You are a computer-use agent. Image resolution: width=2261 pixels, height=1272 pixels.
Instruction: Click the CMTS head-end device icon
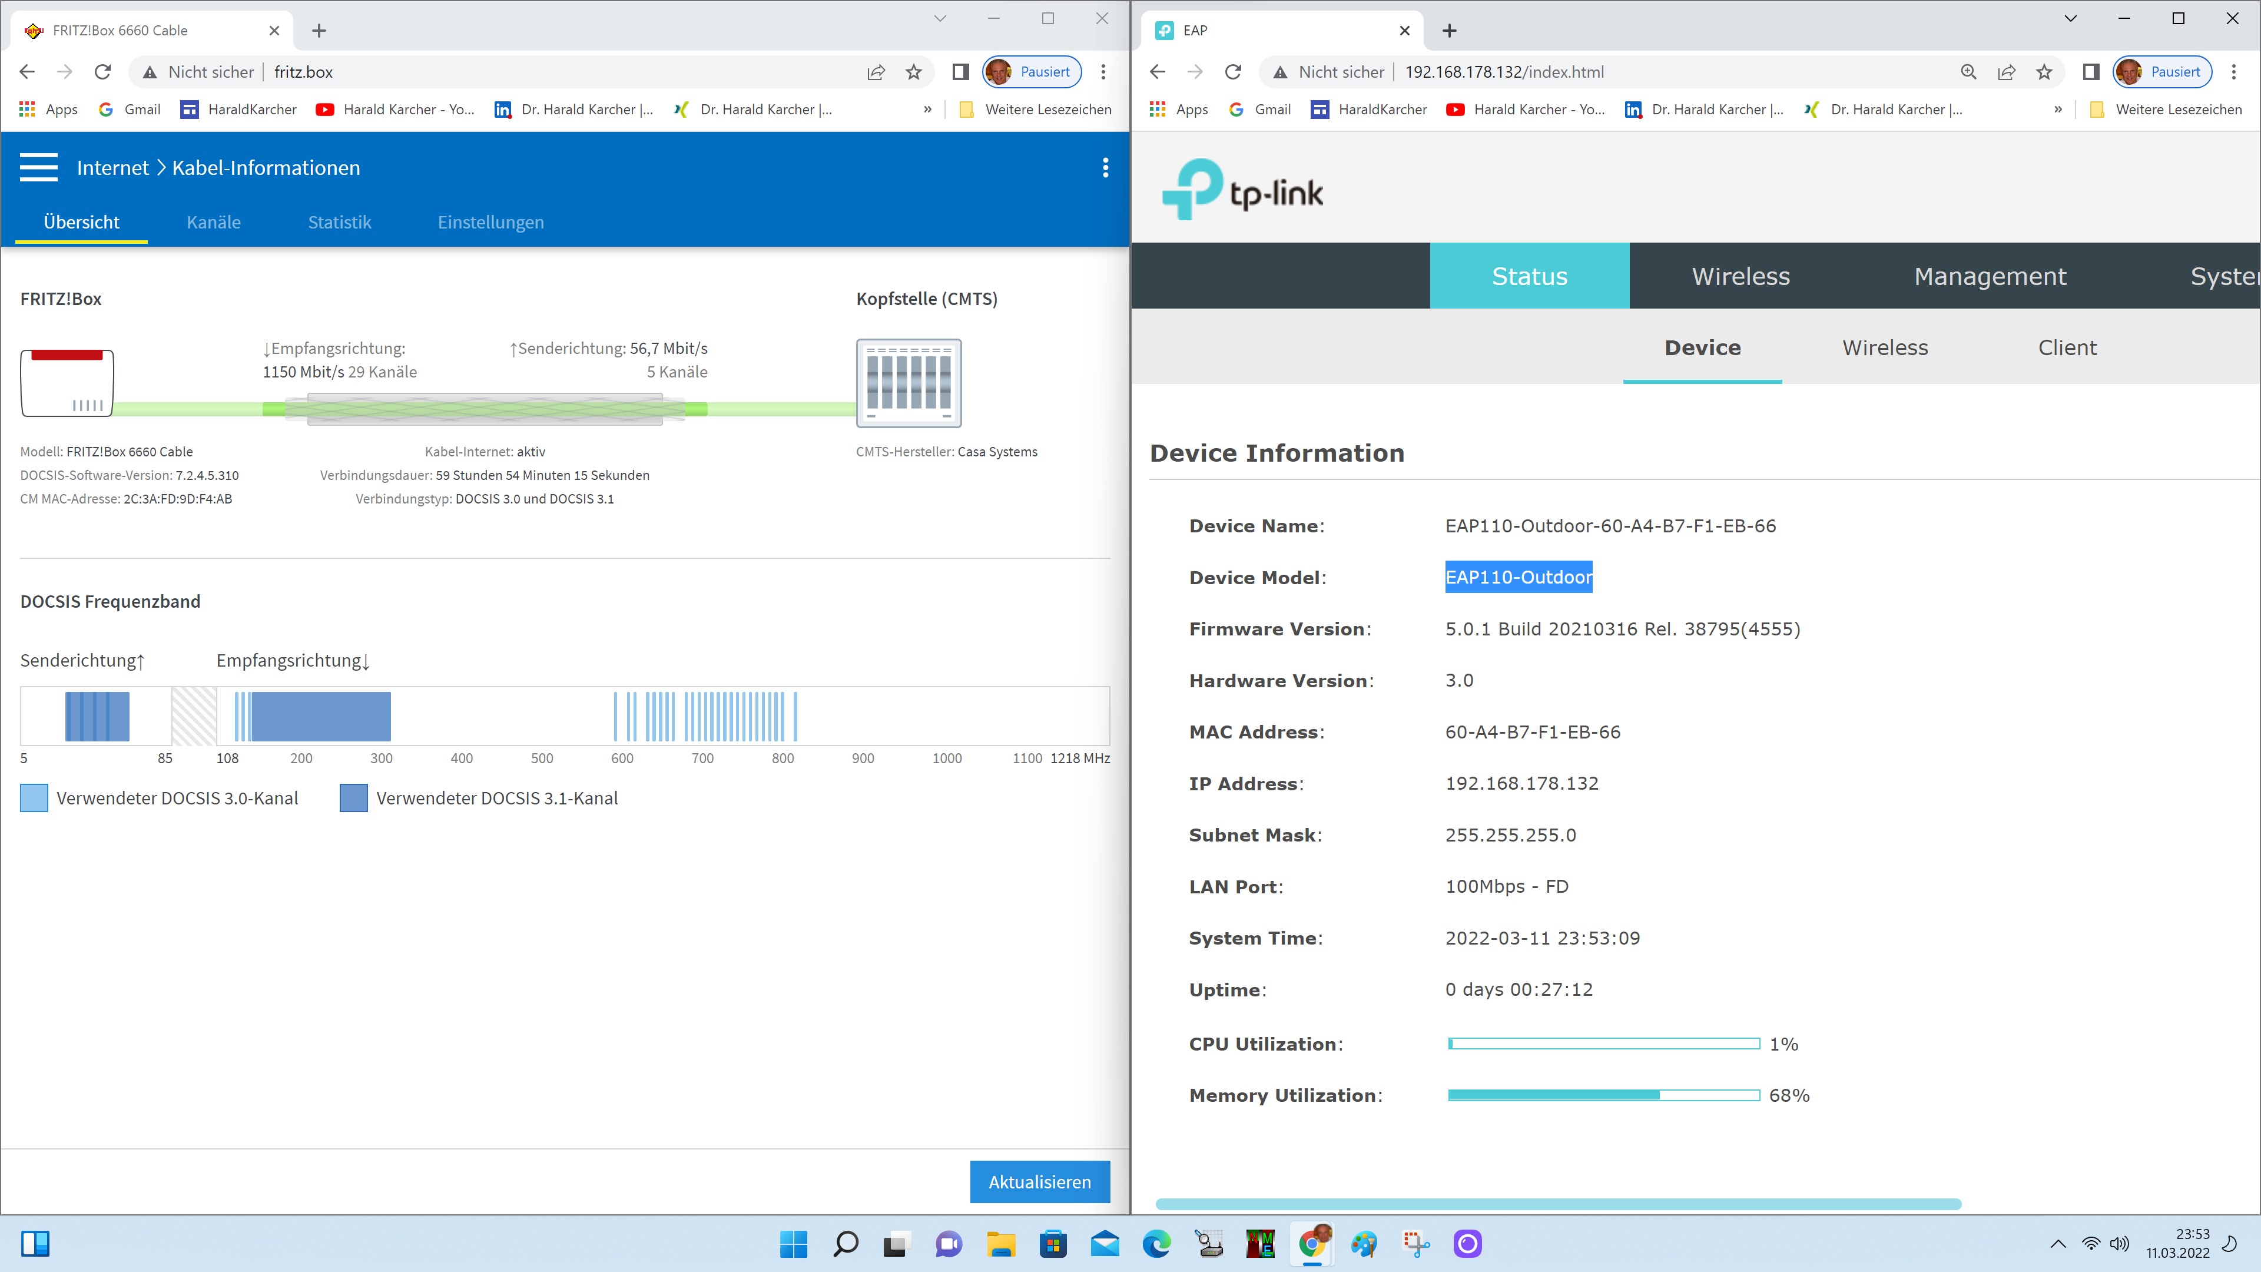point(909,383)
